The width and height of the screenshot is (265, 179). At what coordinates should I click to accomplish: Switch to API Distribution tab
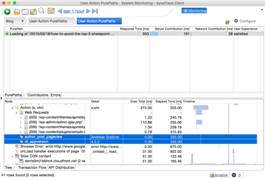coord(61,168)
